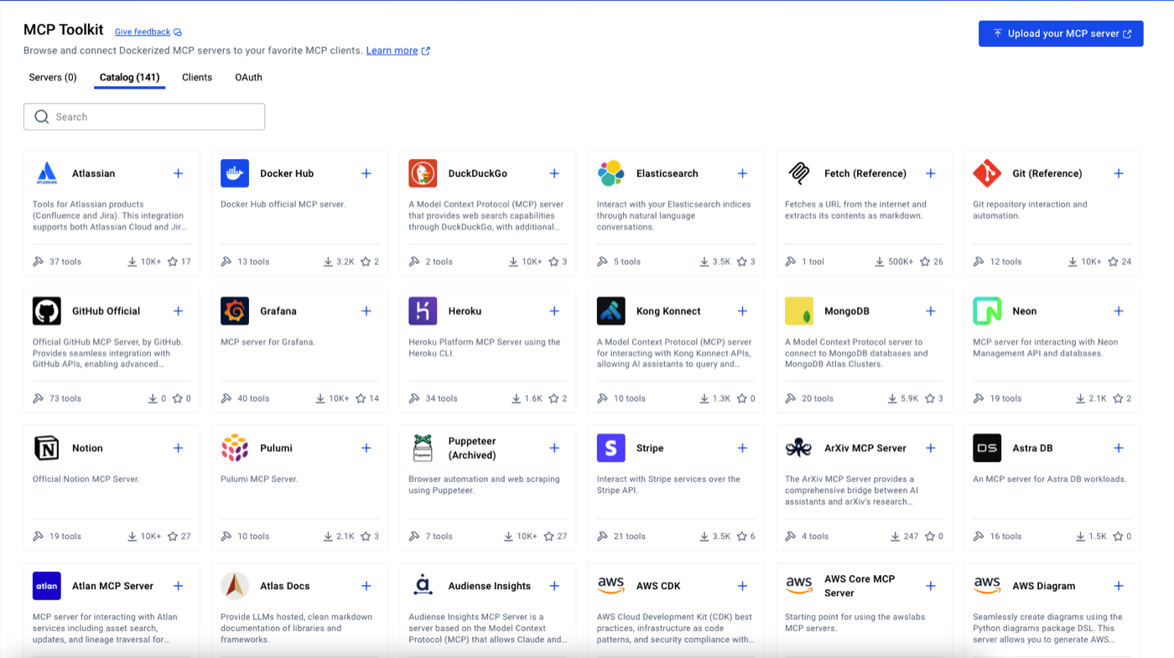1174x658 pixels.
Task: Click the star count 27 on Notion card
Action: [x=186, y=536]
